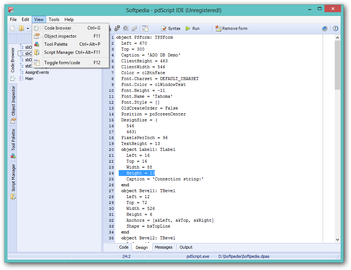Click the Code Browser tag icon in sidebar
Image resolution: width=351 pixels, height=270 pixels.
click(x=13, y=79)
